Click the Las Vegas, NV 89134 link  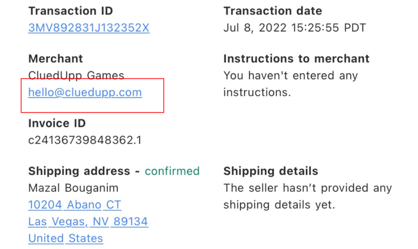coord(88,221)
